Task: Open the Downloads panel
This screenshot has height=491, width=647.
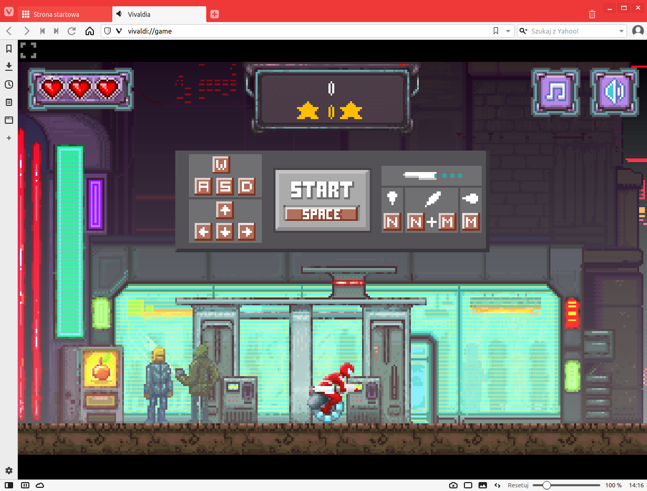Action: click(8, 67)
